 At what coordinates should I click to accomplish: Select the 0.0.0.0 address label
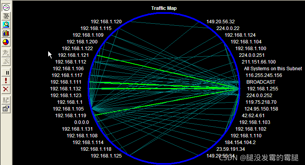81,122
